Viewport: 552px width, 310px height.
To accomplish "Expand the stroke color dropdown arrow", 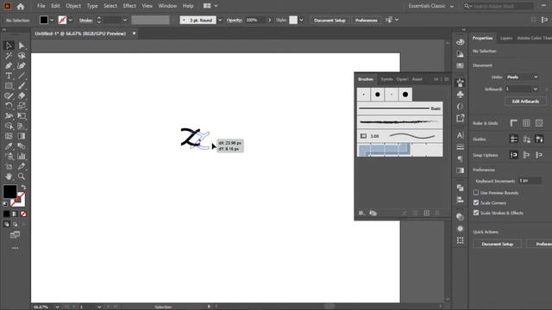I will (71, 20).
